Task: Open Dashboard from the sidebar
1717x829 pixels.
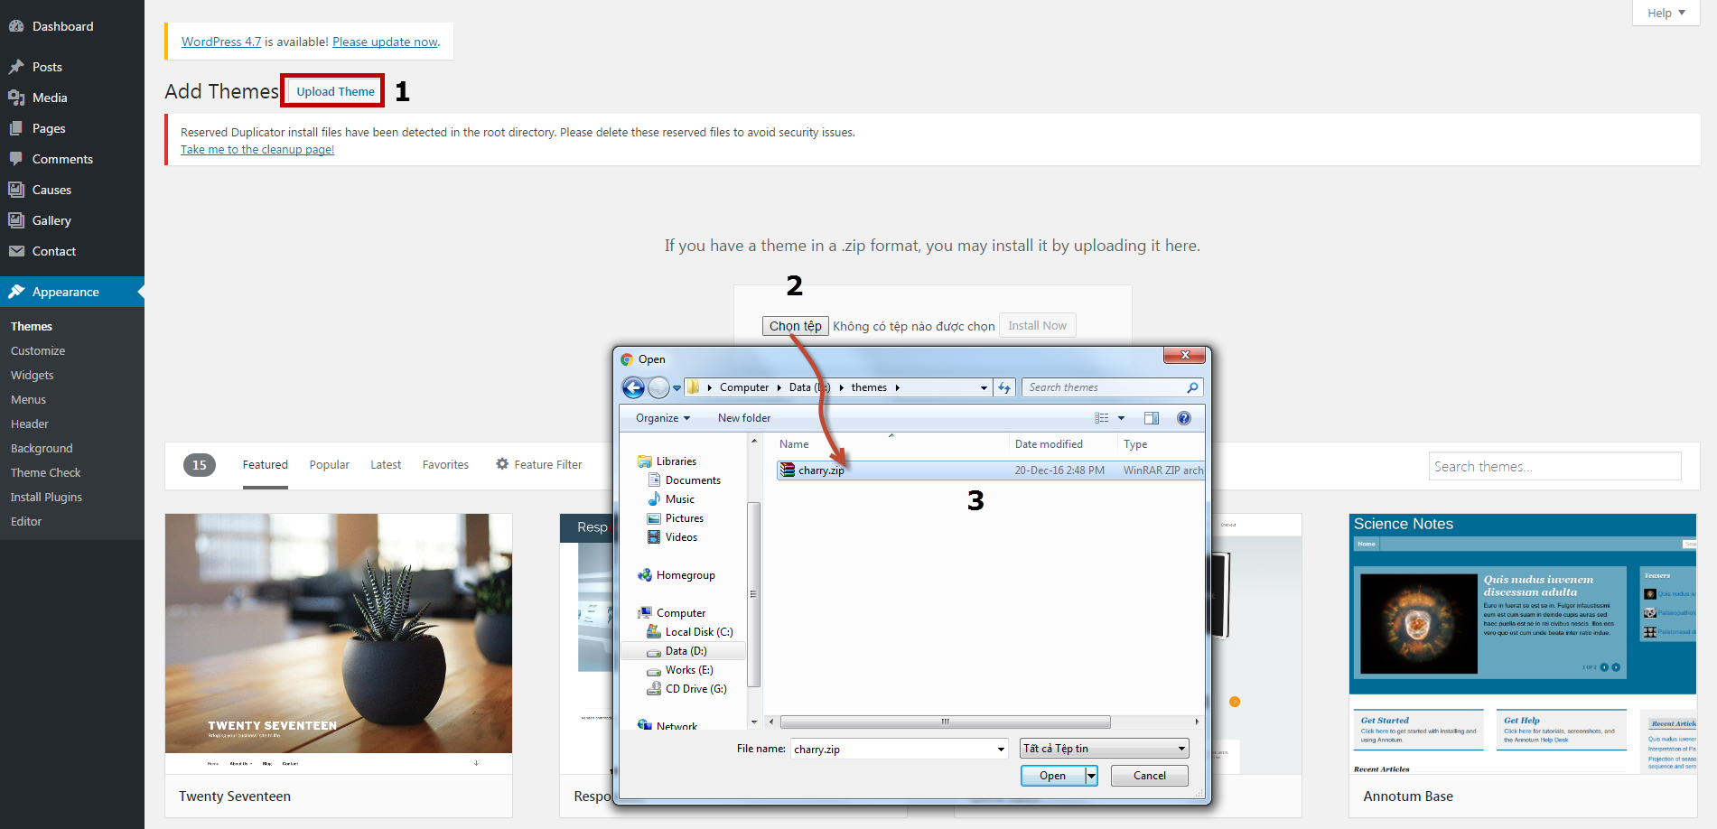Action: 62,26
